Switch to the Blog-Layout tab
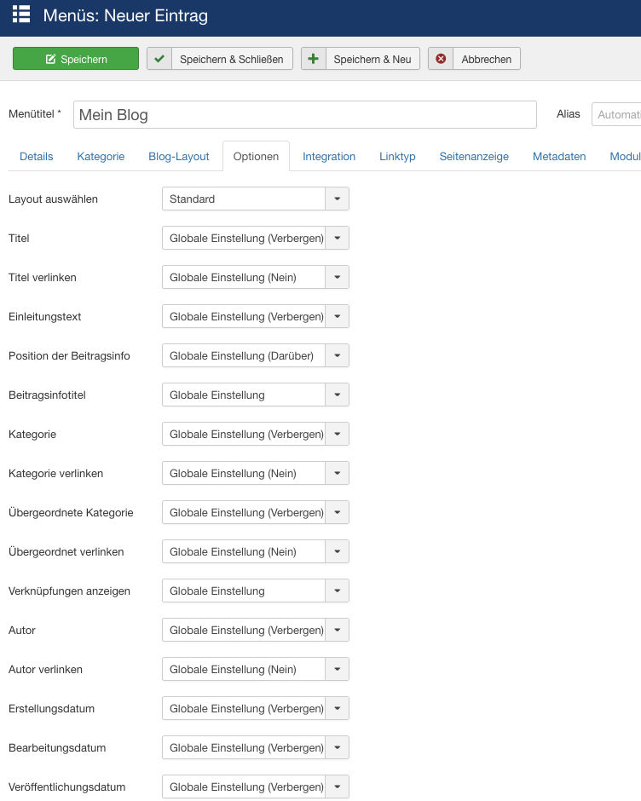 click(179, 157)
